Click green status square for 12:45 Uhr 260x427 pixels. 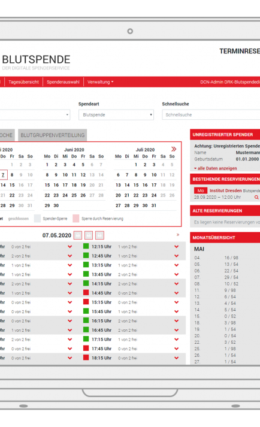pyautogui.click(x=86, y=256)
